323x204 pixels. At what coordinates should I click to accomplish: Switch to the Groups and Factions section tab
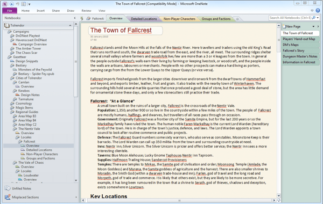coord(216,19)
